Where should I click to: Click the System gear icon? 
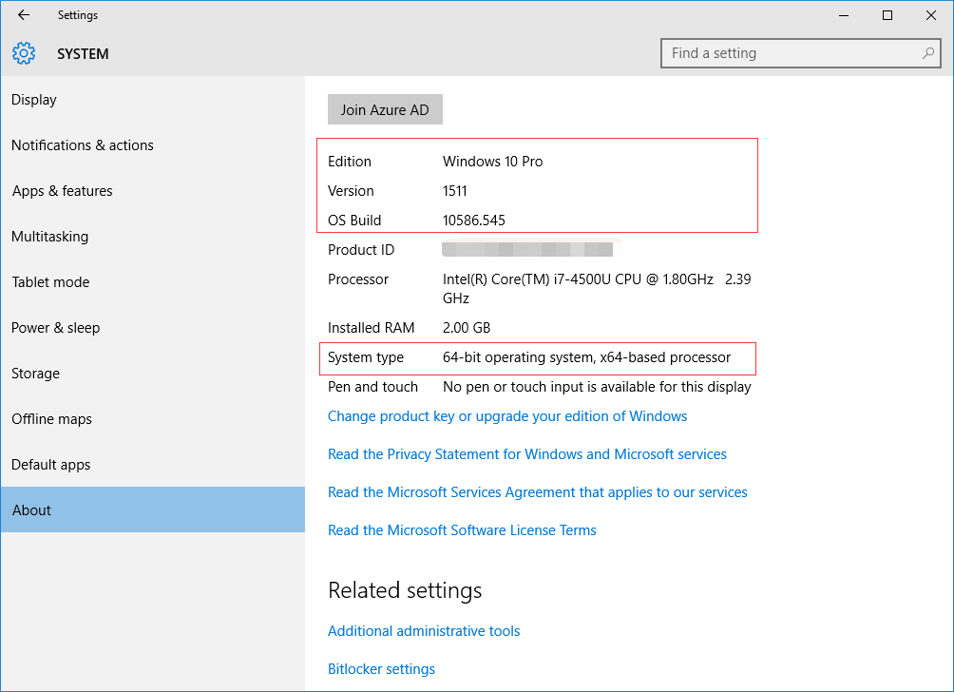click(24, 53)
